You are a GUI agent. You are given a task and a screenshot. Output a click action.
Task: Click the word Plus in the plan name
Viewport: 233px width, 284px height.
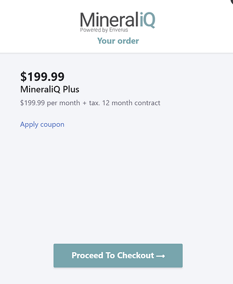coord(71,89)
